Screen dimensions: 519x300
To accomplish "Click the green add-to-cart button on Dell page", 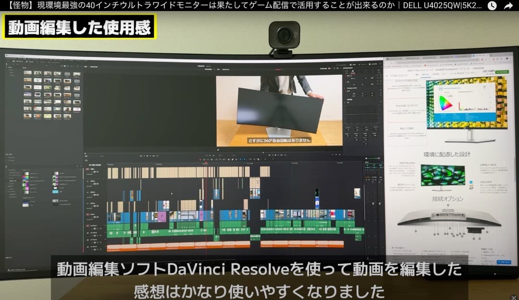I will click(501, 72).
